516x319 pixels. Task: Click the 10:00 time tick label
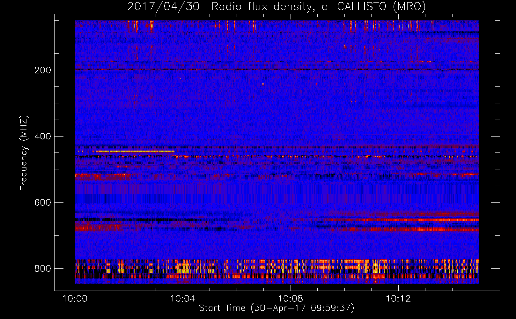click(75, 299)
